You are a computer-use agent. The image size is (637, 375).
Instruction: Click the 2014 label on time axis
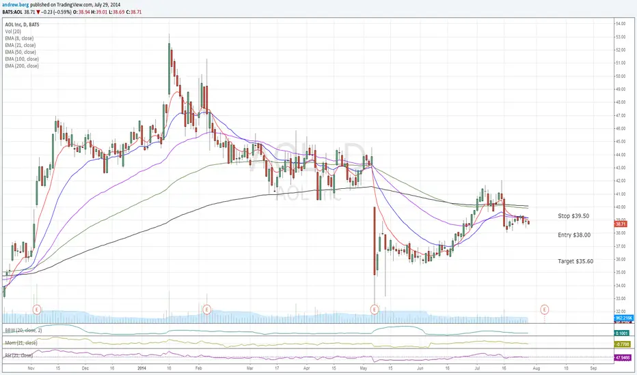pos(141,368)
